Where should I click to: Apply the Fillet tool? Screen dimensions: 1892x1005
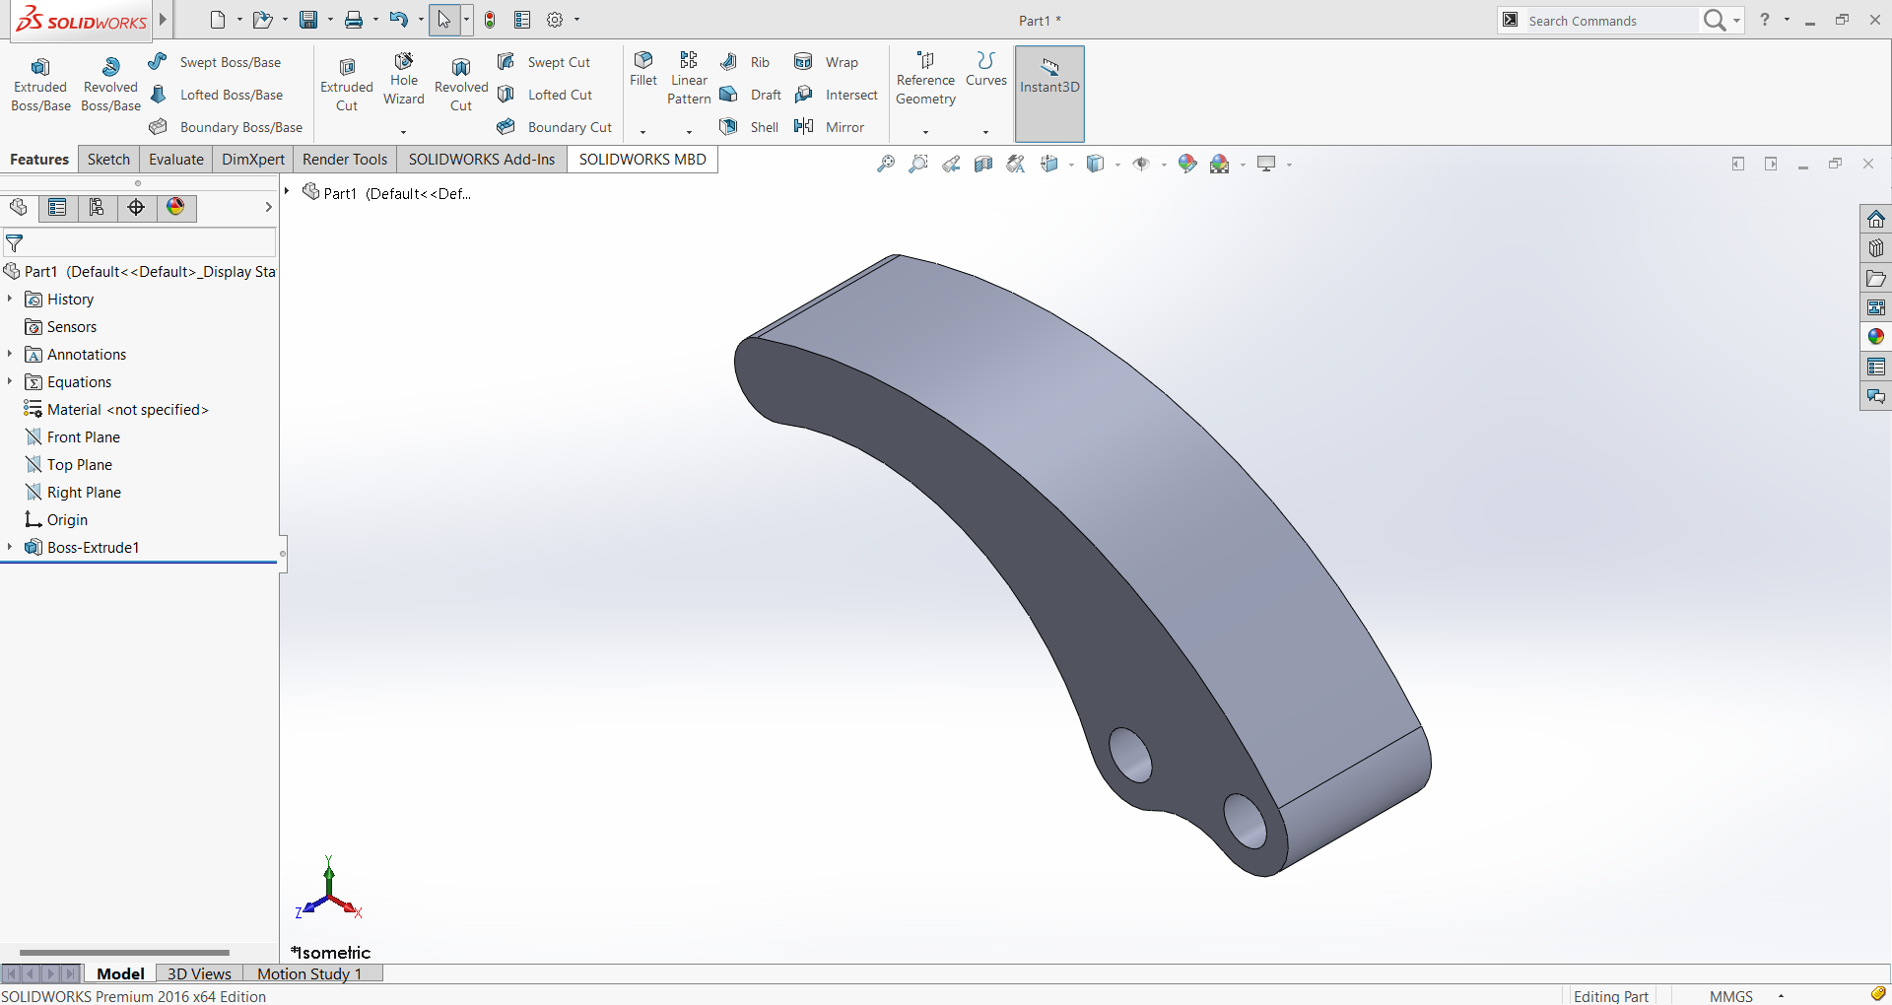click(x=643, y=69)
